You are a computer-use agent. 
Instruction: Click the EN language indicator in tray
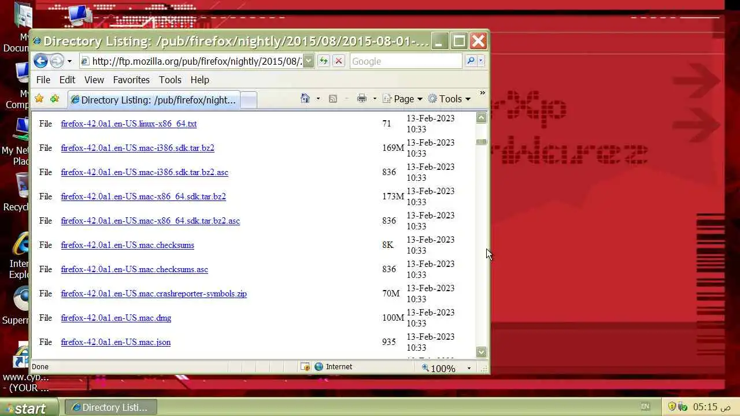click(x=645, y=407)
